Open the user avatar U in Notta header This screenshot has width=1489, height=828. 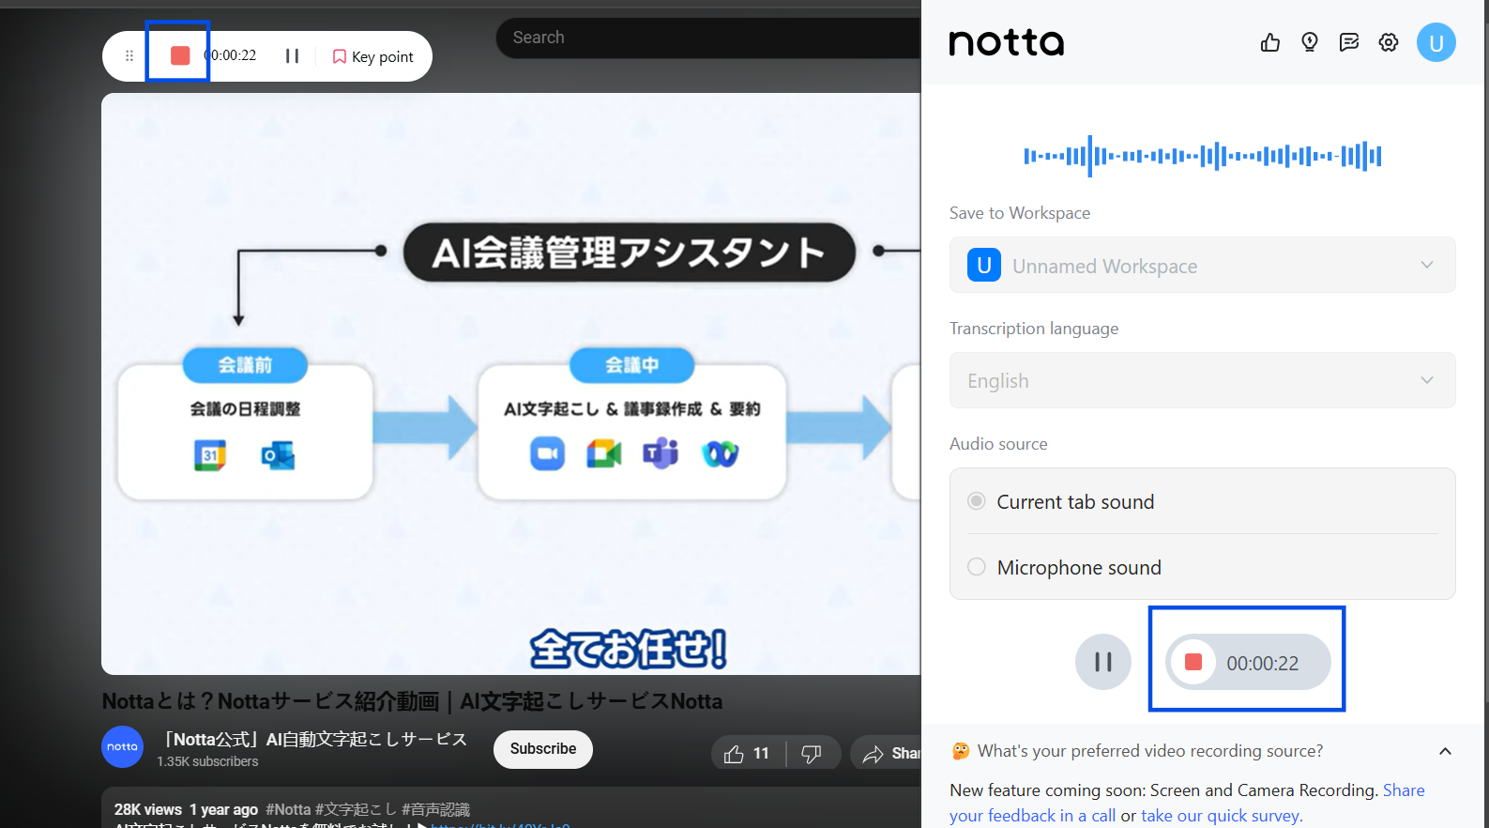pos(1436,42)
